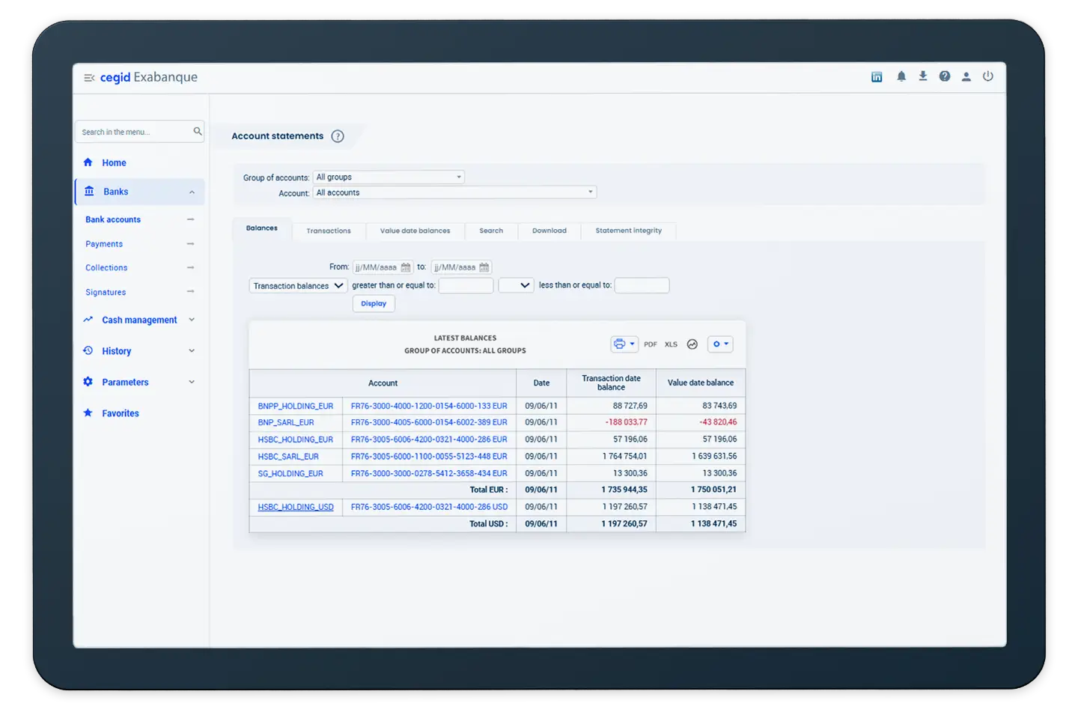Open the 'All accounts' dropdown
This screenshot has height=712, width=1078.
click(x=454, y=192)
